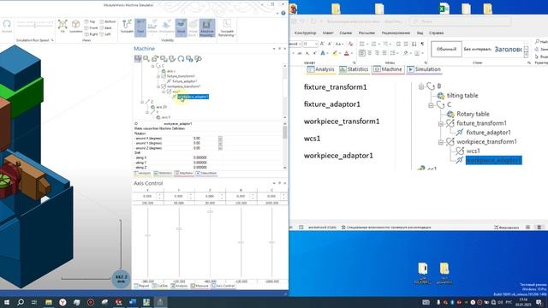The width and height of the screenshot is (548, 308).
Task: Toggle Machine Housing visibility button
Action: 207,28
